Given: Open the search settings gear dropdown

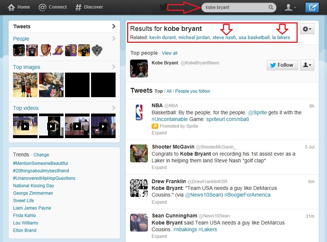Looking at the screenshot, I should click(307, 29).
